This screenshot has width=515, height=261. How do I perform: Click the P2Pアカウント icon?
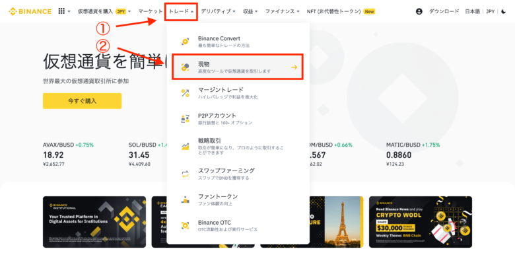click(186, 119)
